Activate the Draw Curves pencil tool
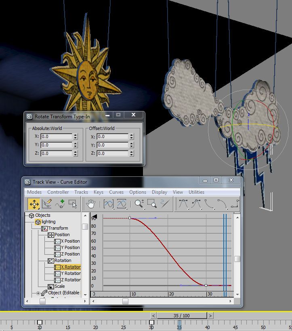 point(47,203)
